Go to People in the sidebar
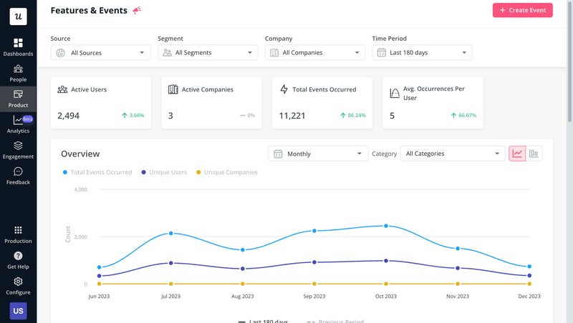573x323 pixels. point(18,69)
